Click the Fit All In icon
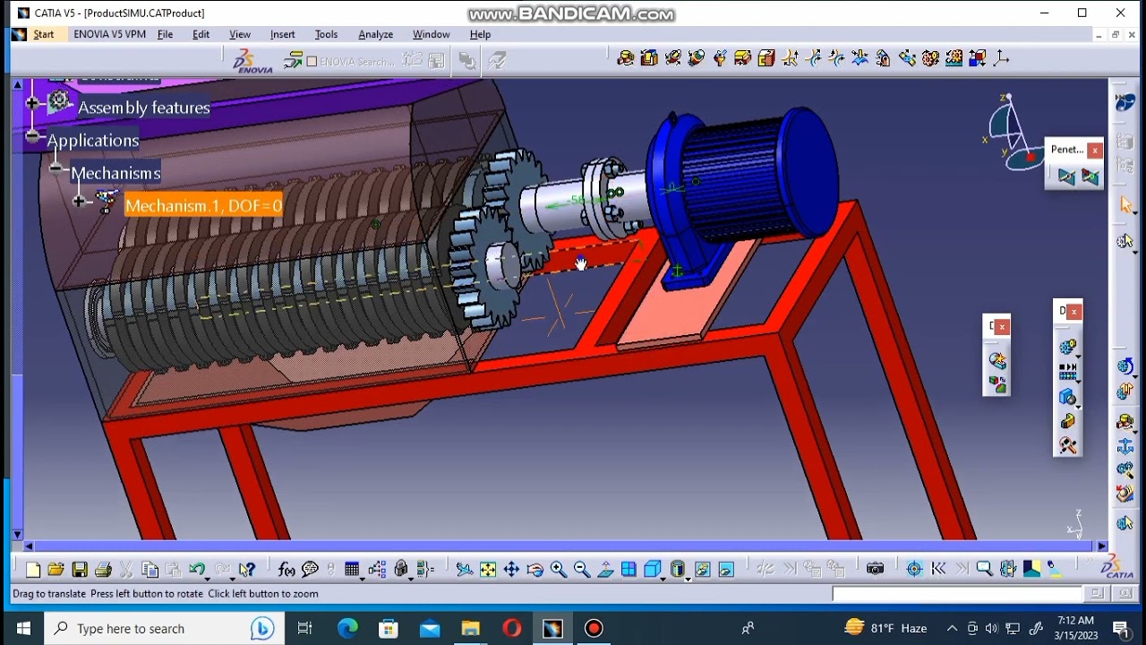 [488, 569]
